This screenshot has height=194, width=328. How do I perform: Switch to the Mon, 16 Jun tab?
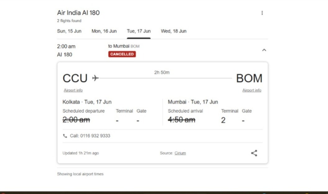(104, 31)
